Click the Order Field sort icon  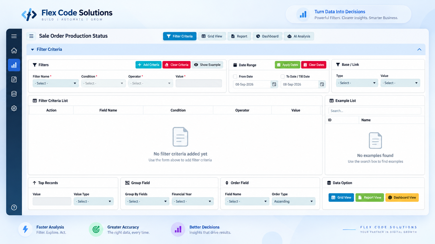(x=227, y=183)
